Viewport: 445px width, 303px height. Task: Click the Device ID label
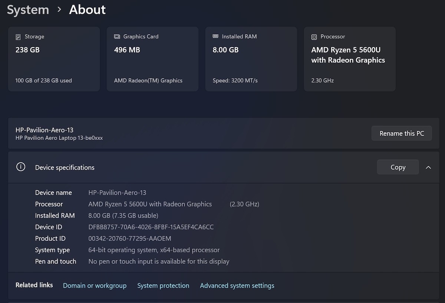click(x=49, y=227)
